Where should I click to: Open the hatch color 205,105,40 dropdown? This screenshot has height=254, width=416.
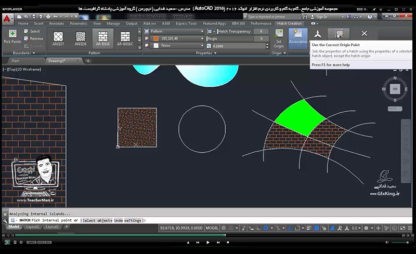click(177, 38)
